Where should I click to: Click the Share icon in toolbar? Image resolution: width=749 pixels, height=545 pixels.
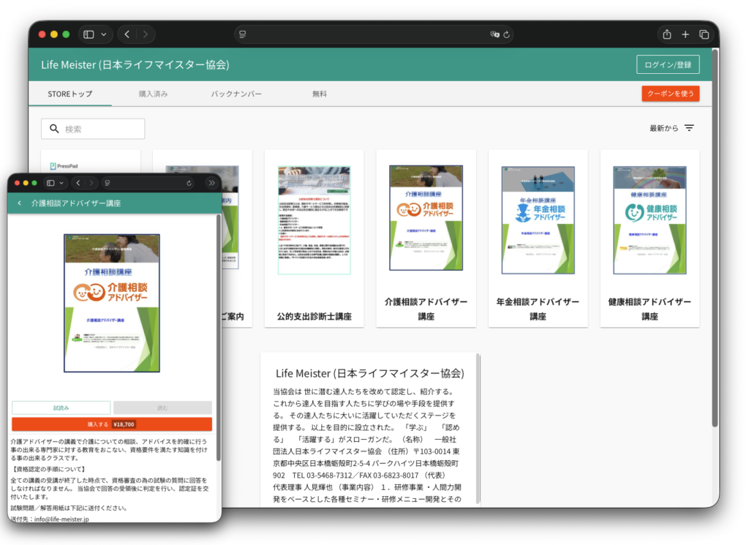(666, 34)
